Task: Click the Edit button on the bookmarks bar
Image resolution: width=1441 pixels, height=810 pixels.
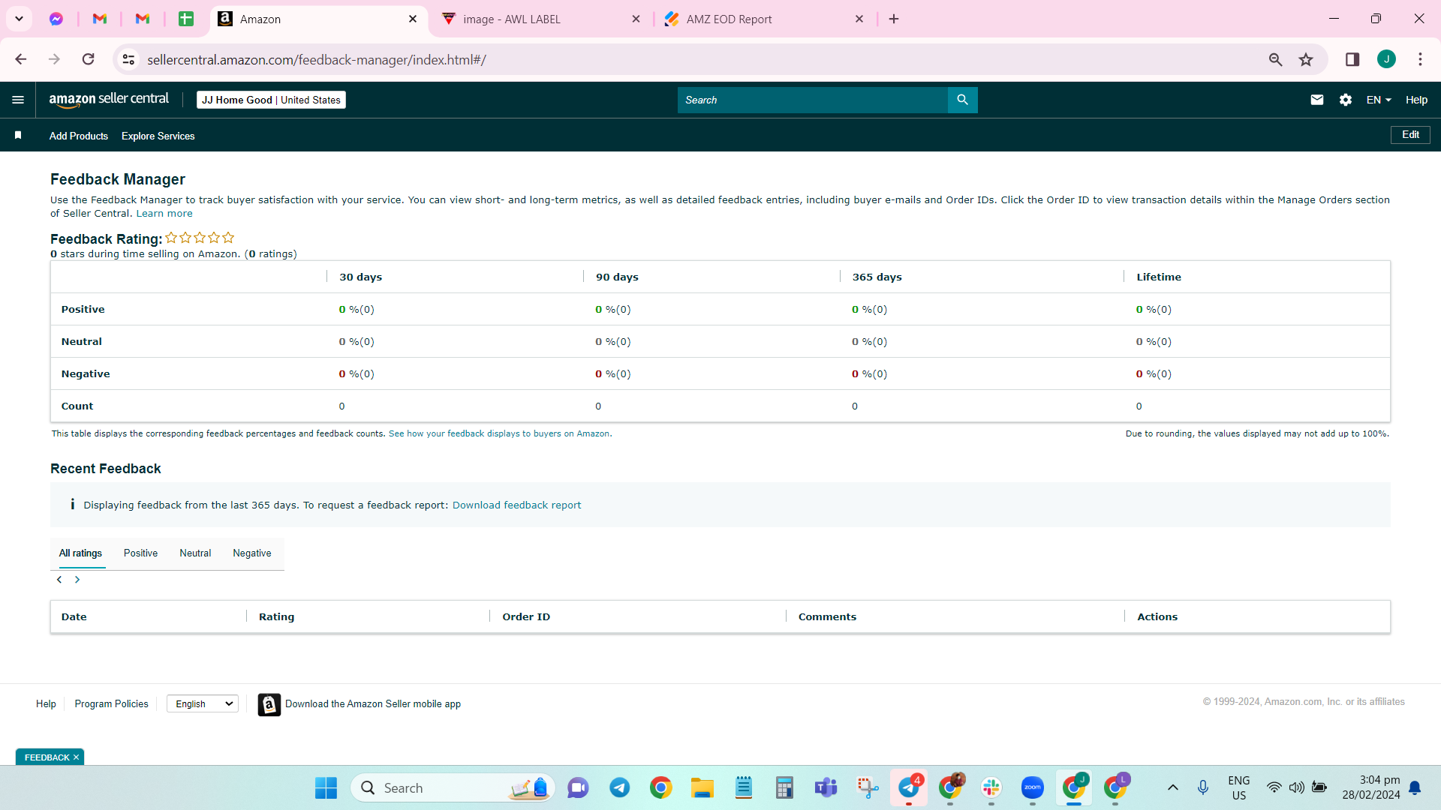Action: (1410, 135)
